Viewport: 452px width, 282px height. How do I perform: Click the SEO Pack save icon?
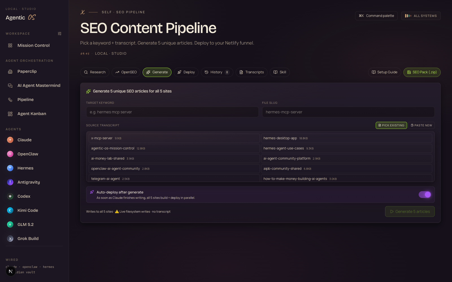pos(409,72)
